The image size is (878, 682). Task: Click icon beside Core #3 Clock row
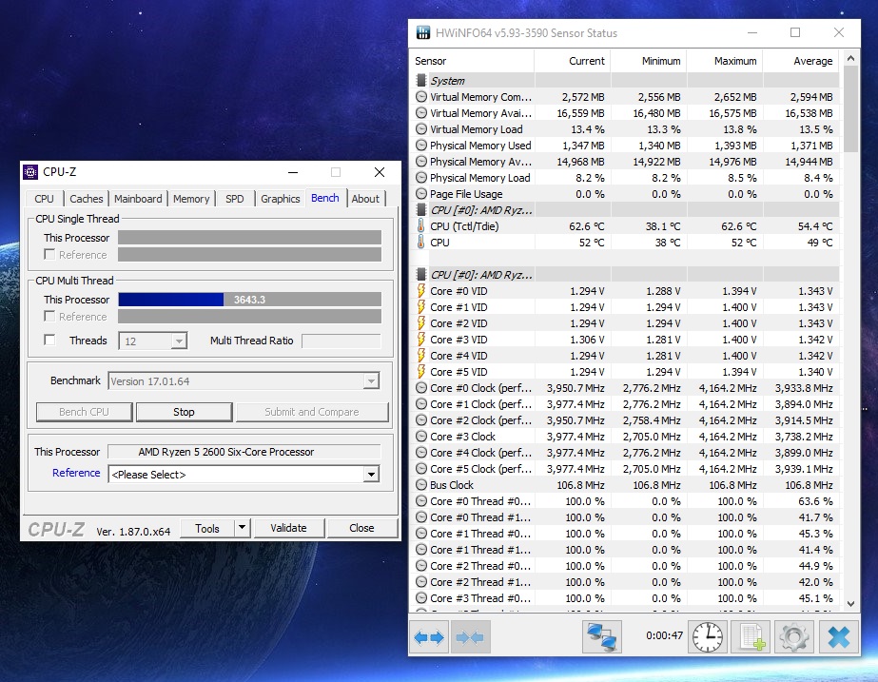tap(421, 437)
